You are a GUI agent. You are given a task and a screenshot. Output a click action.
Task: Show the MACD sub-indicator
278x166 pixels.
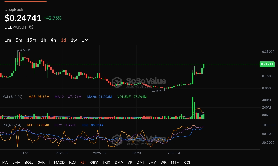pos(59,162)
